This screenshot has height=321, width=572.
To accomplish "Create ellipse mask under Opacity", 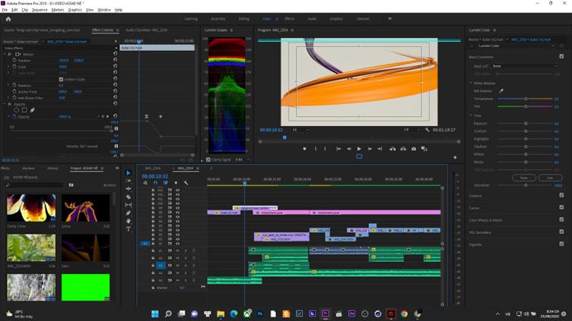I will point(17,110).
